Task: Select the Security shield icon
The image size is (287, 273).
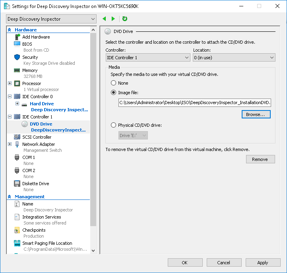Action: pos(17,57)
